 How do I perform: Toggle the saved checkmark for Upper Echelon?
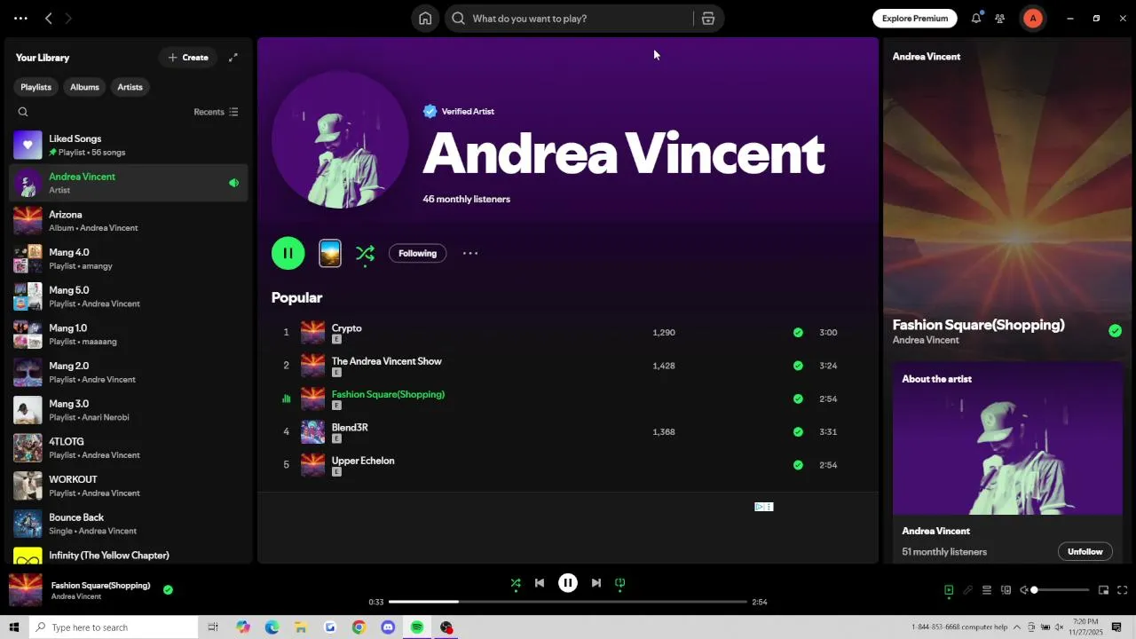798,465
